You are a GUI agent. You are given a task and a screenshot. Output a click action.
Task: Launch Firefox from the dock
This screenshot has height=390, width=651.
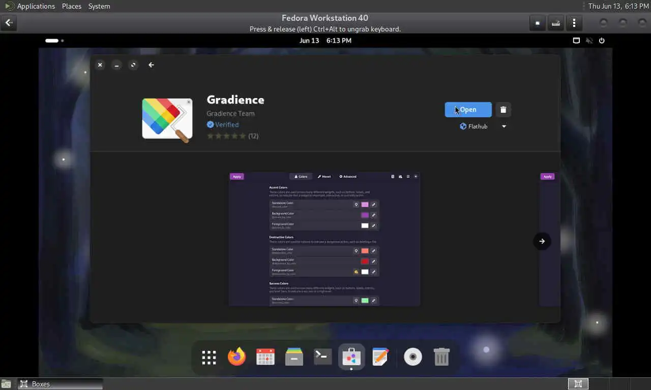point(236,357)
